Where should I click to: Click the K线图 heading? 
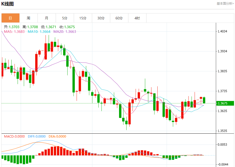point(8,4)
